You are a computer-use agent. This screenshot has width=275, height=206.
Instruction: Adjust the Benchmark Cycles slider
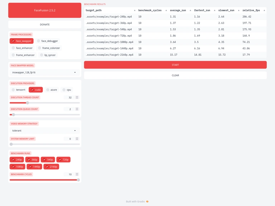coord(45,180)
